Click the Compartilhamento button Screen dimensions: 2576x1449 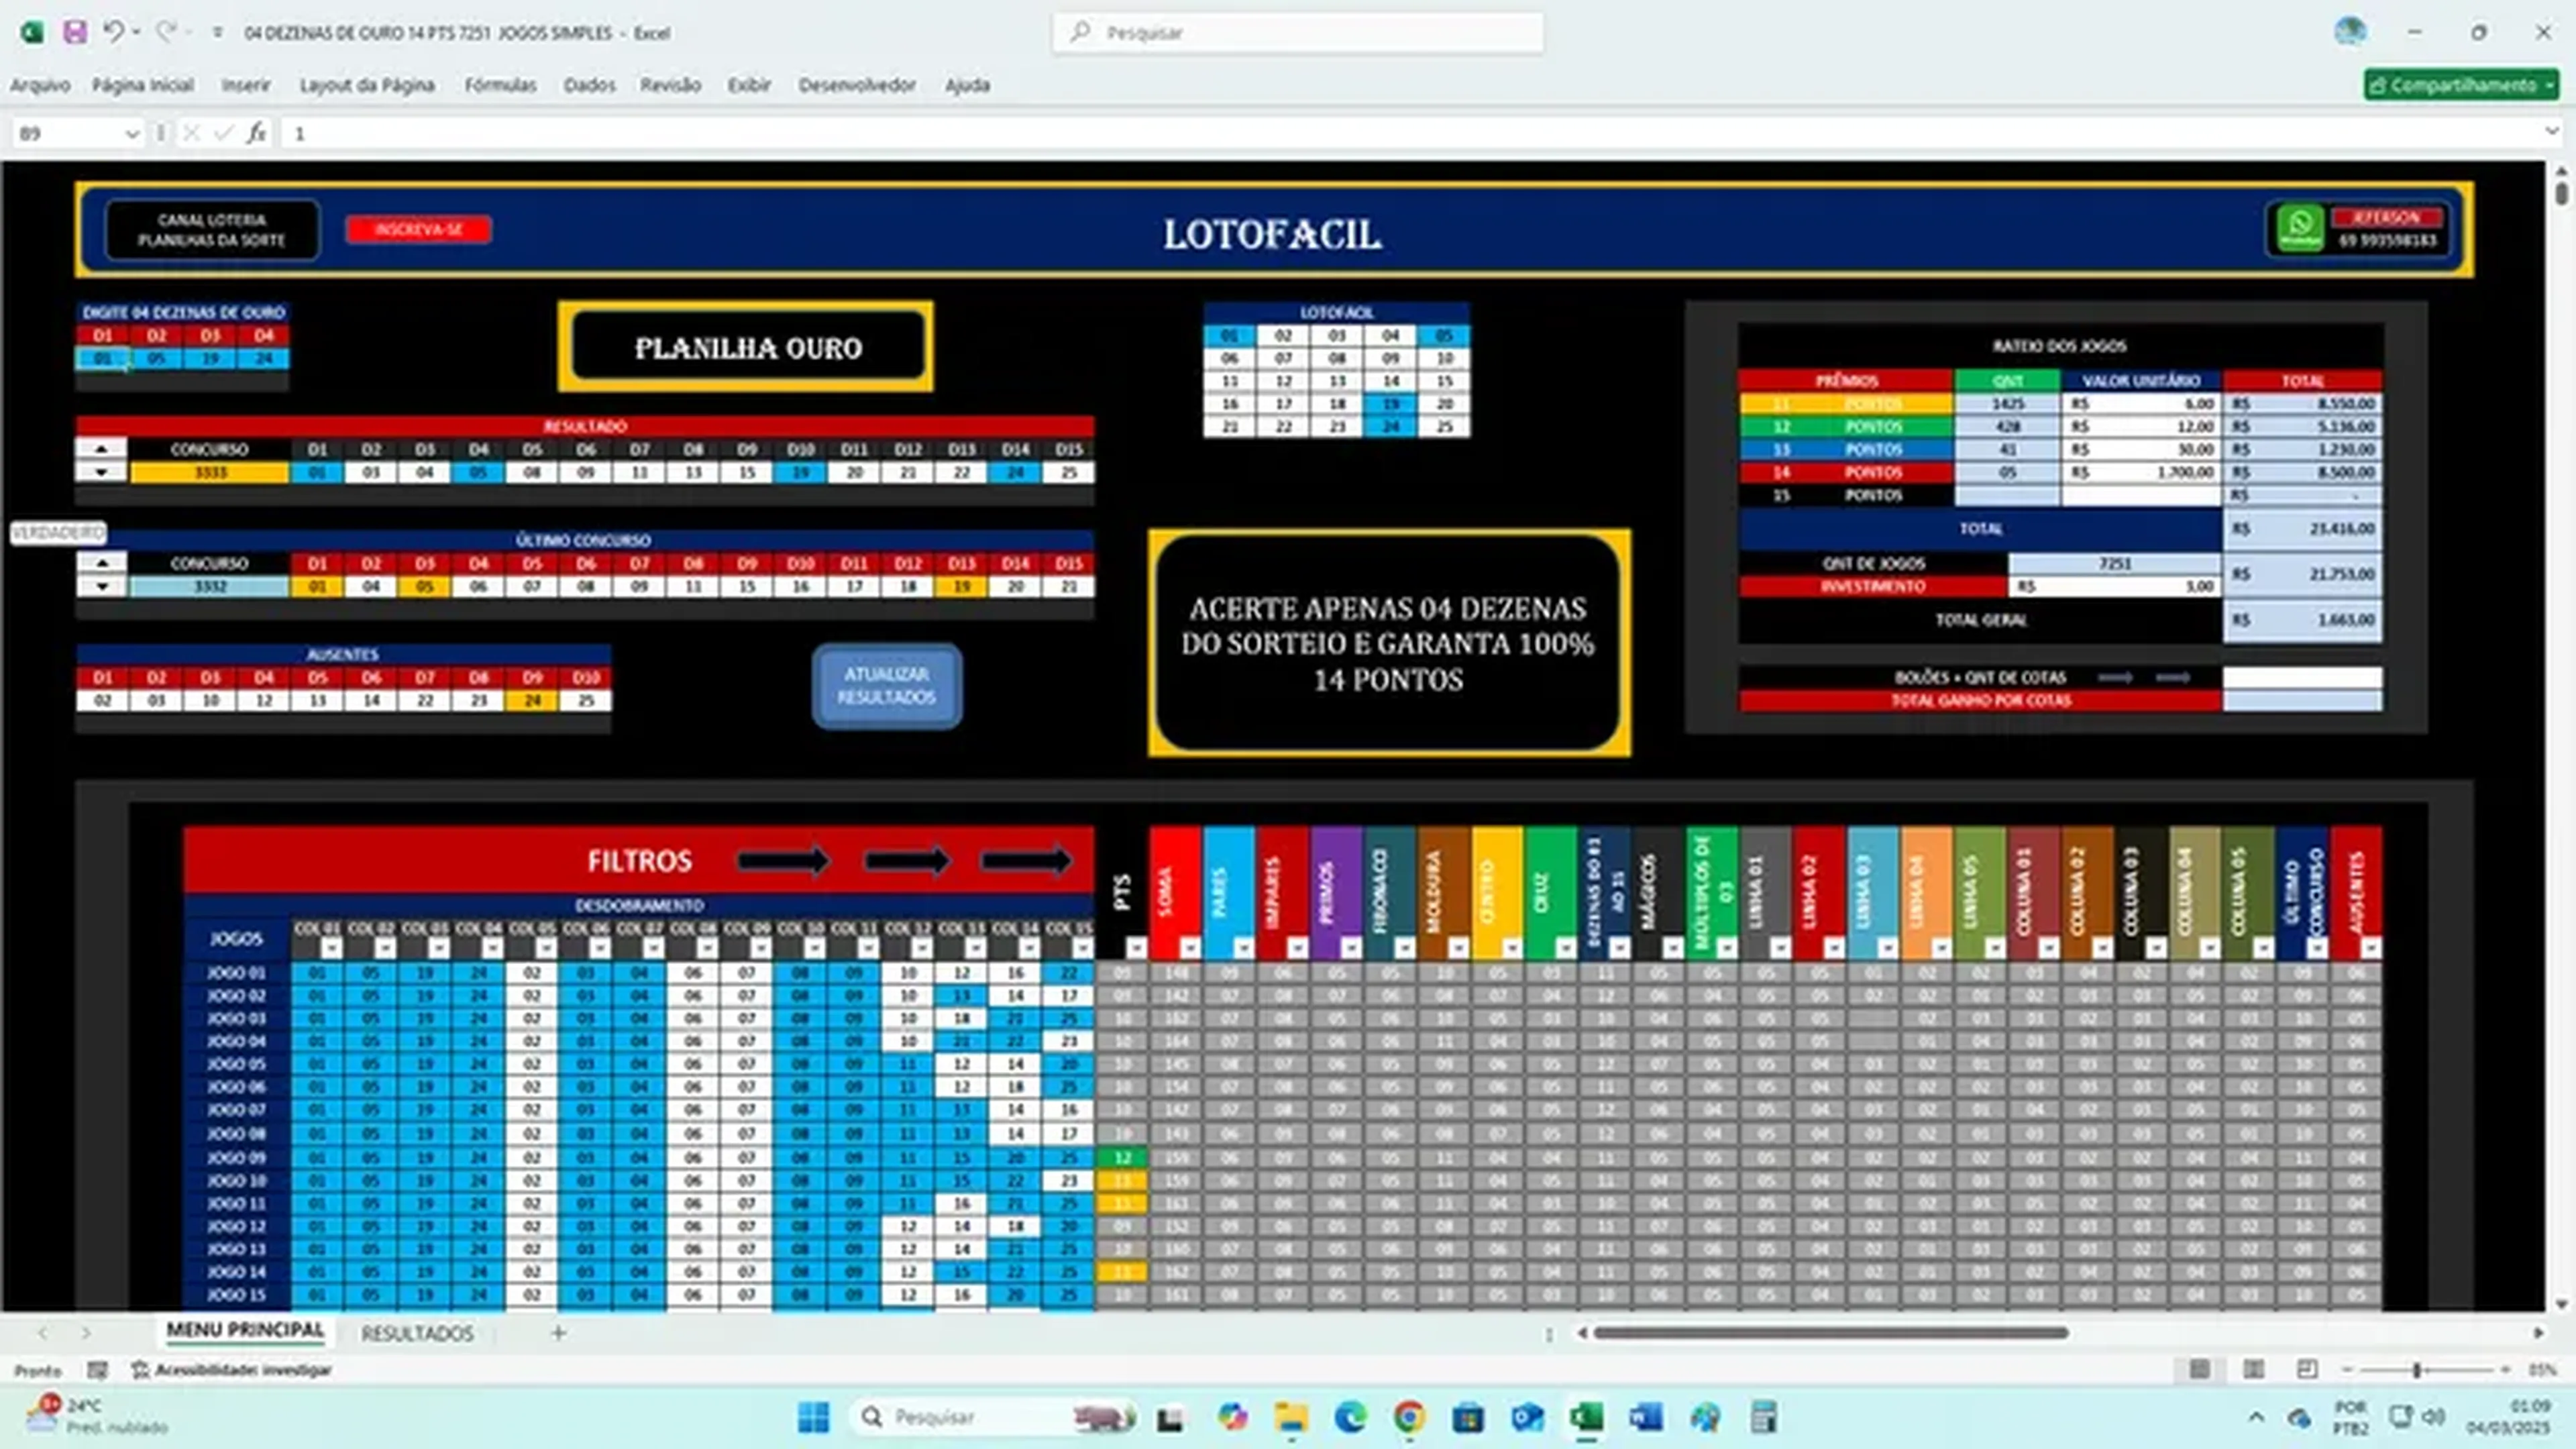(2461, 85)
